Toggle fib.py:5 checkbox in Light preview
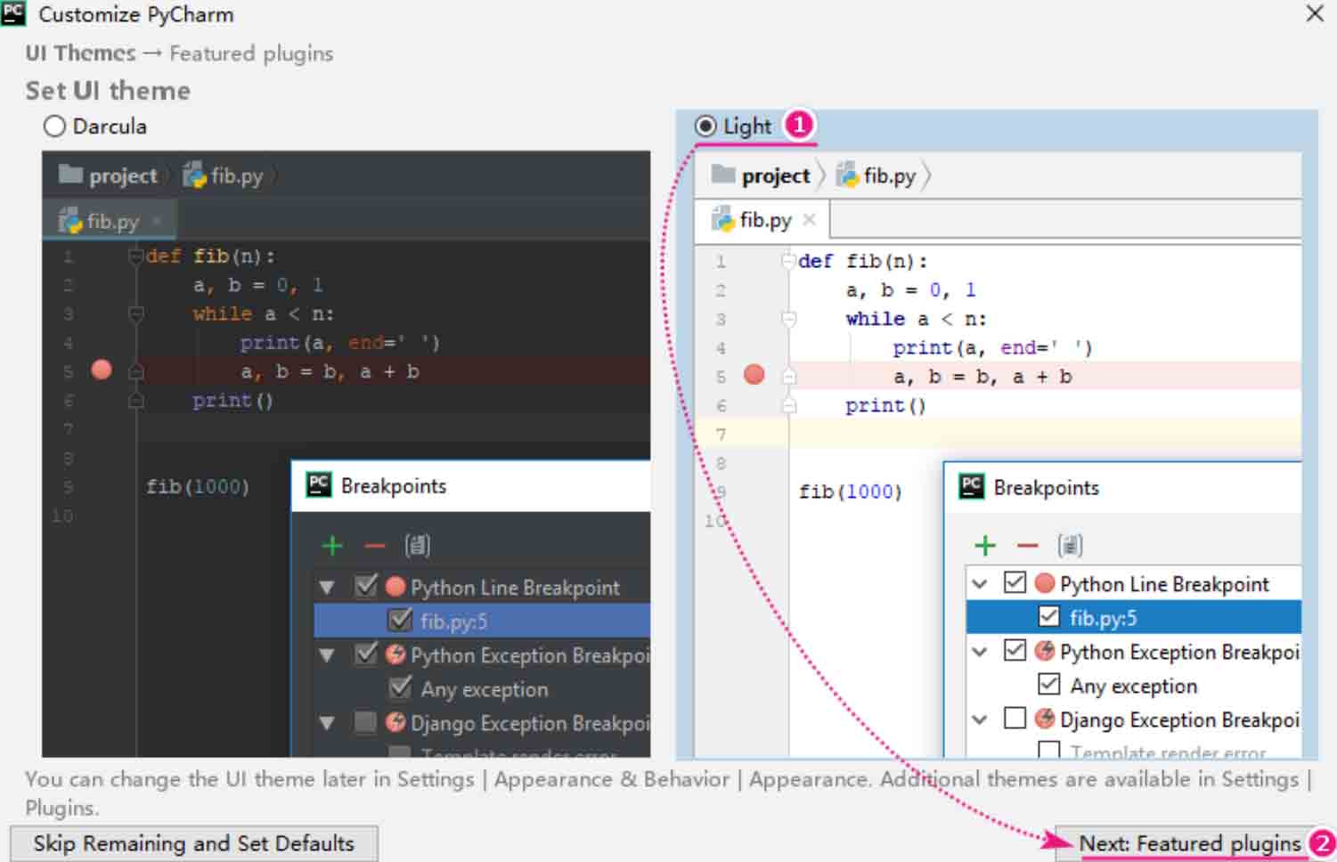 (1049, 616)
